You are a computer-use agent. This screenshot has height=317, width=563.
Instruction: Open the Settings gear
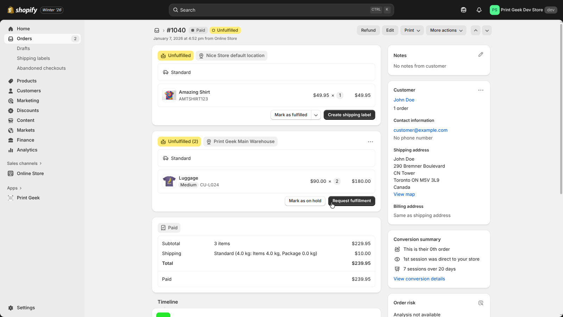(x=26, y=307)
